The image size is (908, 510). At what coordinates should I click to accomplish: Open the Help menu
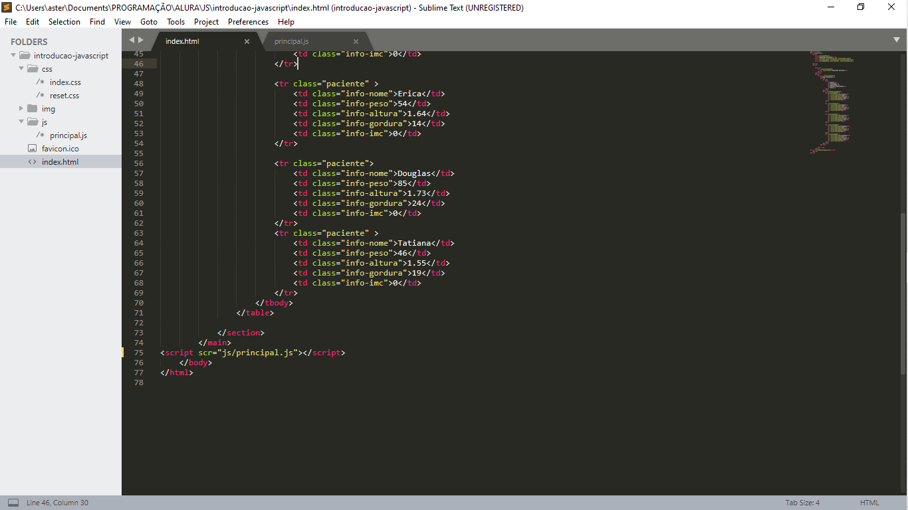286,22
